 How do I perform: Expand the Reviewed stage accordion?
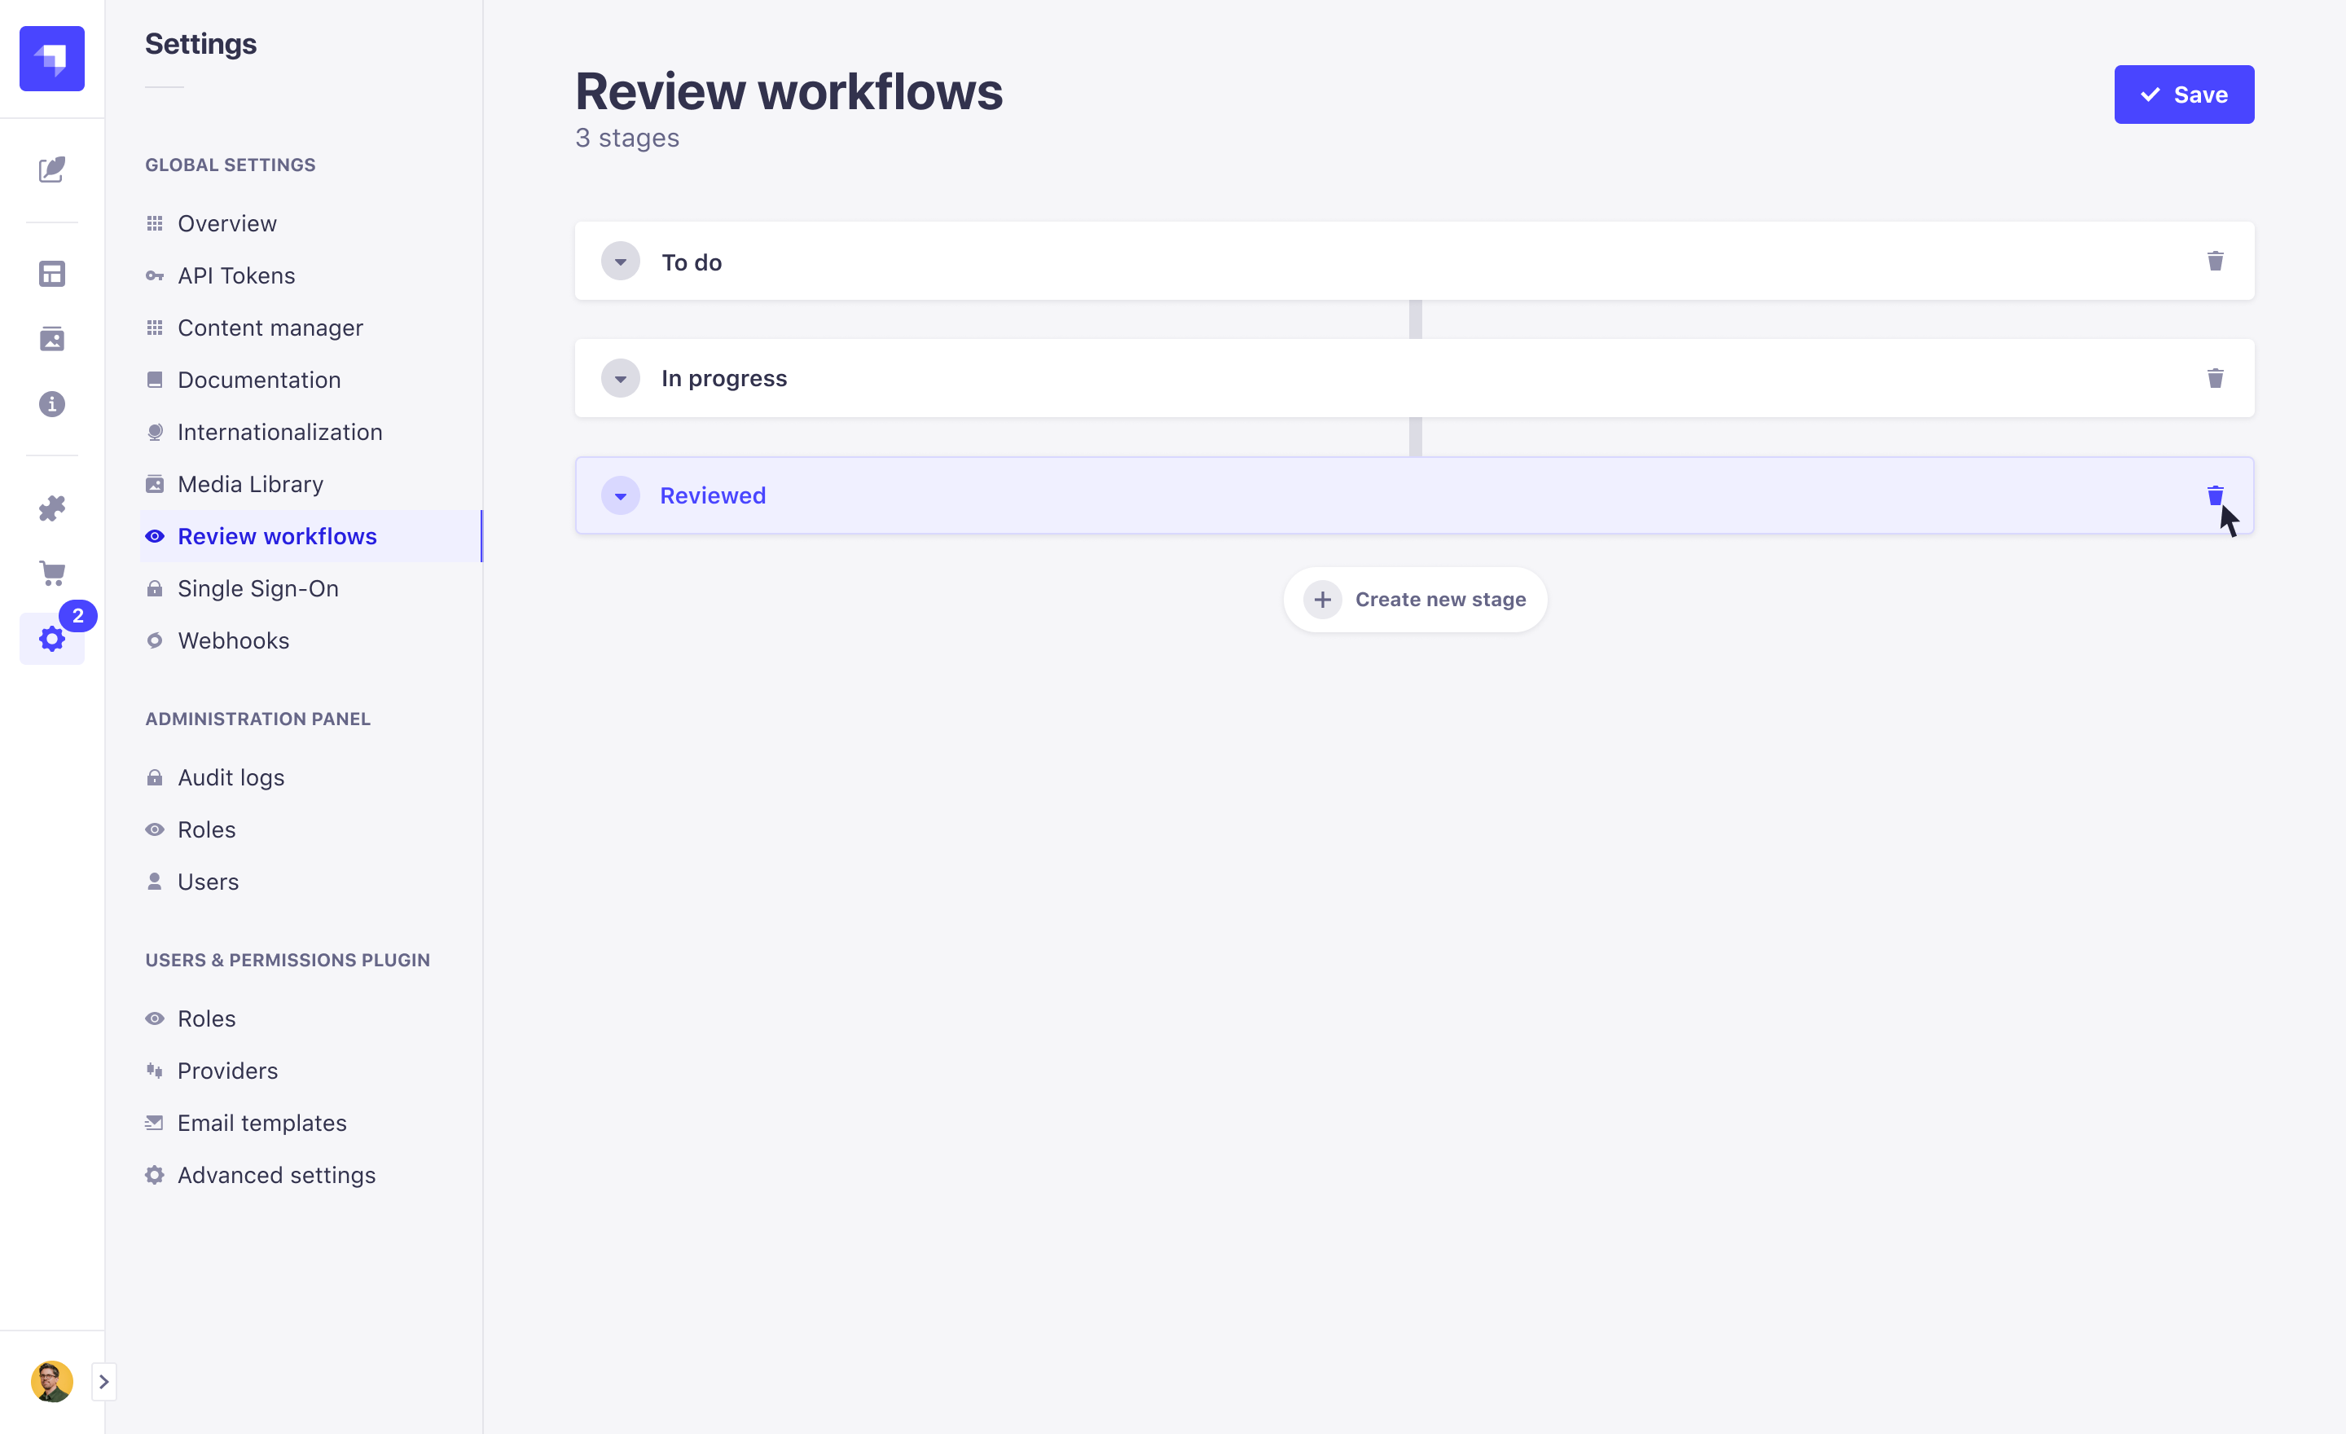[x=620, y=495]
